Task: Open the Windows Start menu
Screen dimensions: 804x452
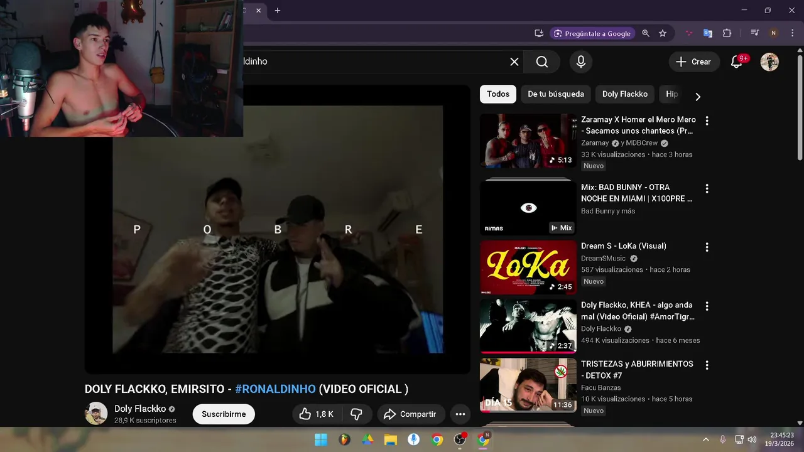Action: pos(321,439)
